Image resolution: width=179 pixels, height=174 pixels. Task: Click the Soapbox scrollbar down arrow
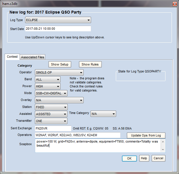click(x=163, y=150)
